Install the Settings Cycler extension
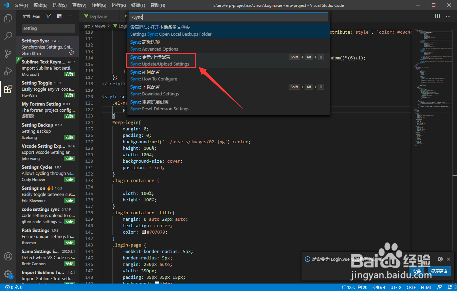Image resolution: width=457 pixels, height=291 pixels. (69, 179)
